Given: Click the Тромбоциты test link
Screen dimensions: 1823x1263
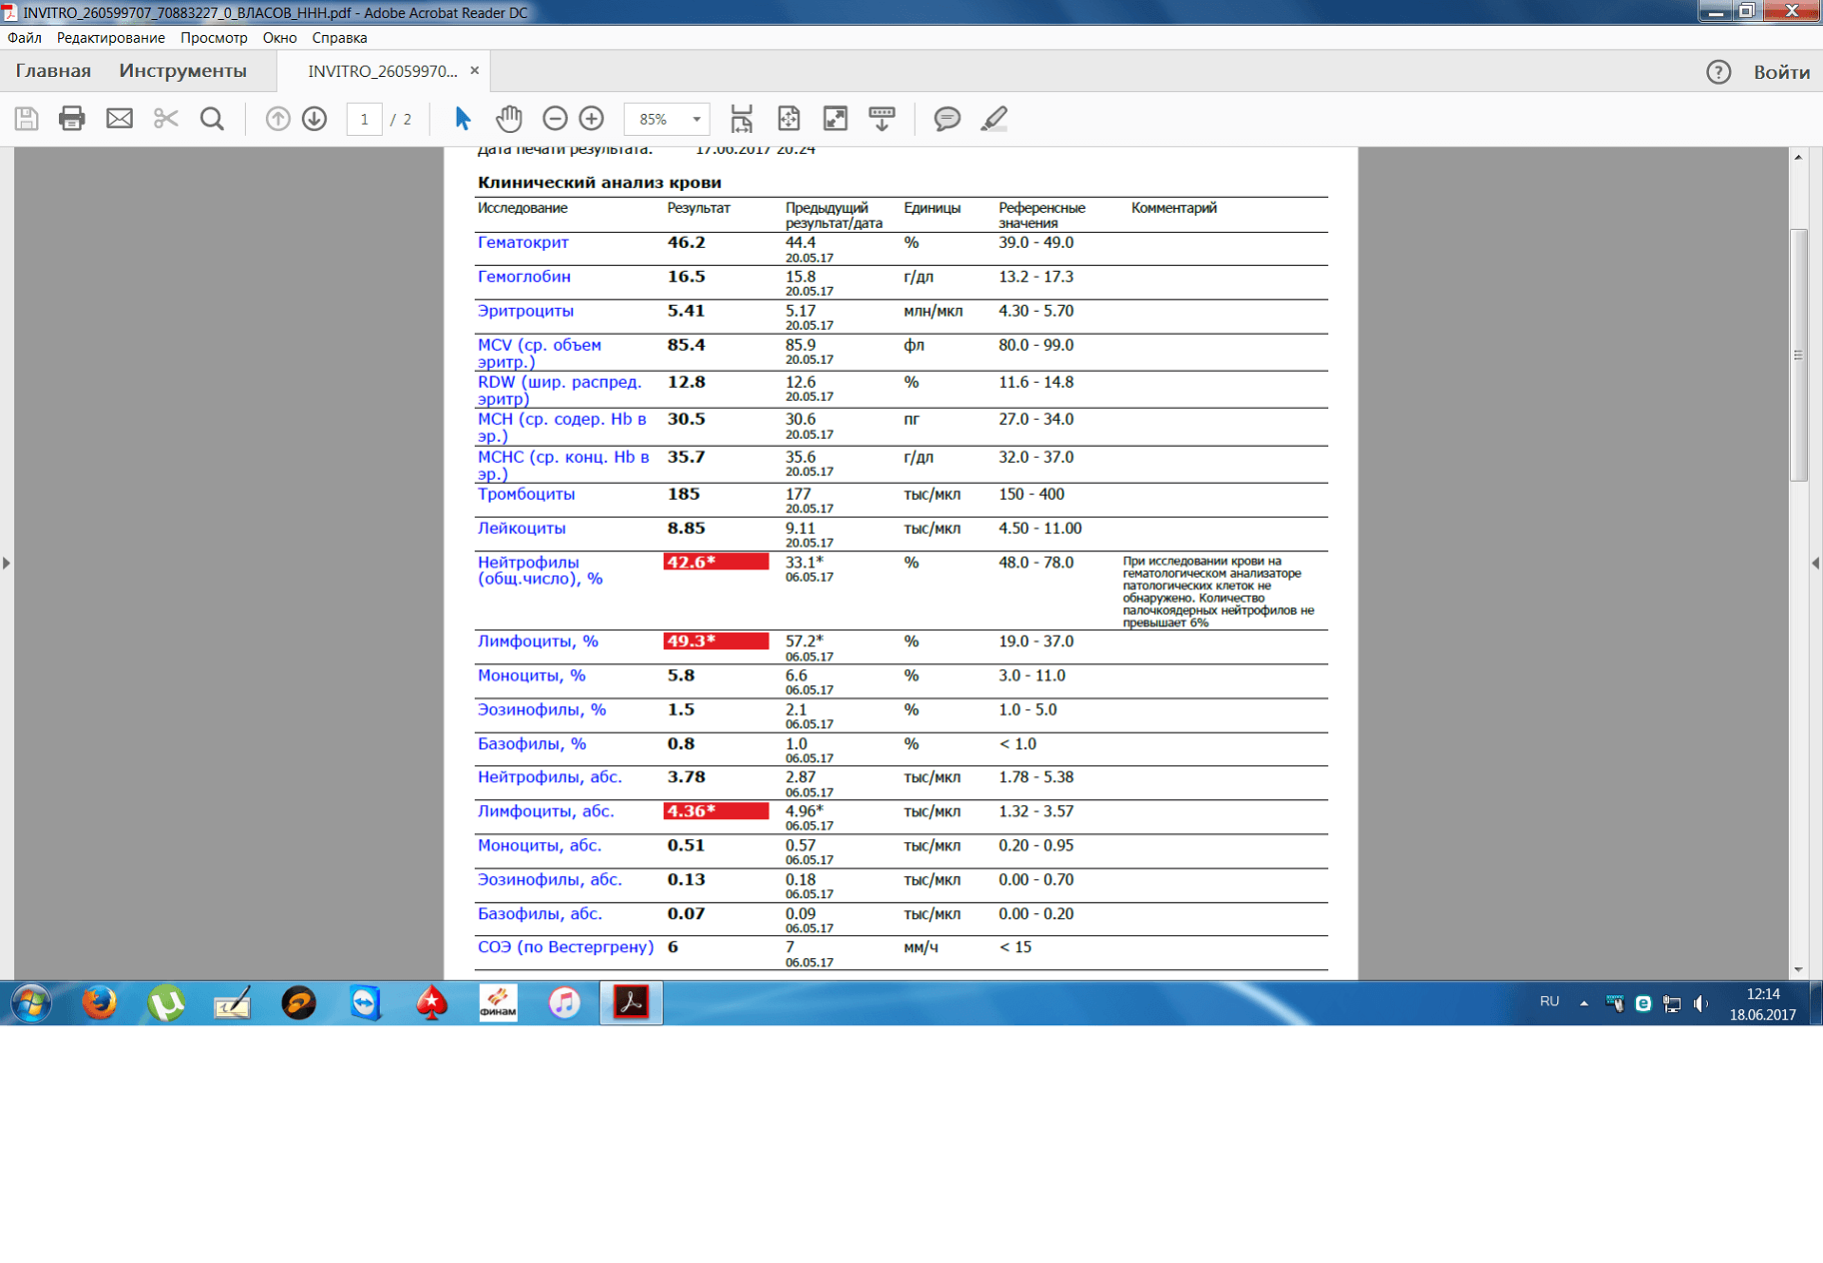Looking at the screenshot, I should pyautogui.click(x=526, y=494).
